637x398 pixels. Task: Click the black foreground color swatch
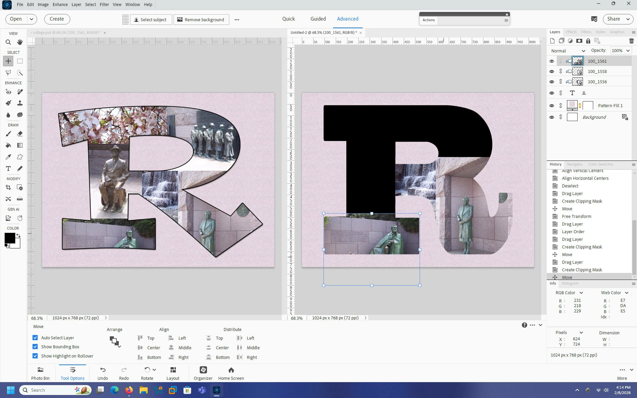[x=9, y=237]
